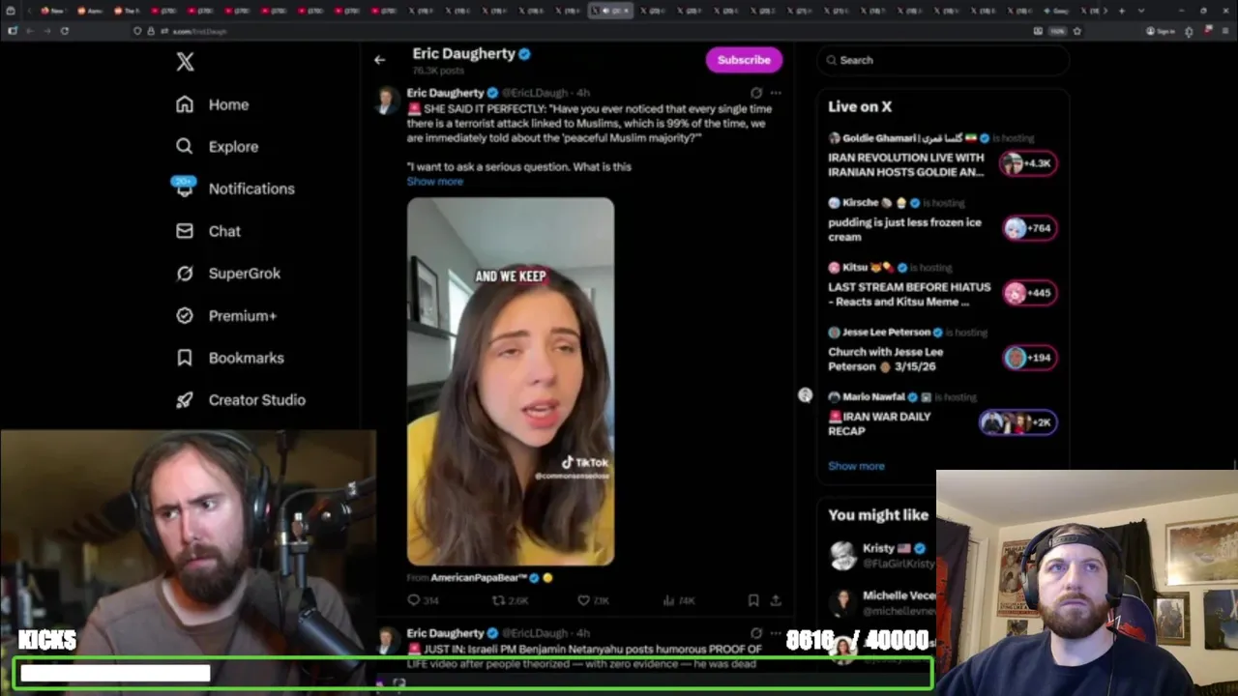The image size is (1238, 696).
Task: Click the Notifications bell icon
Action: coord(185,188)
